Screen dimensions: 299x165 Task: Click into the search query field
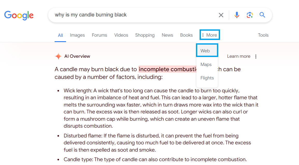point(134,15)
